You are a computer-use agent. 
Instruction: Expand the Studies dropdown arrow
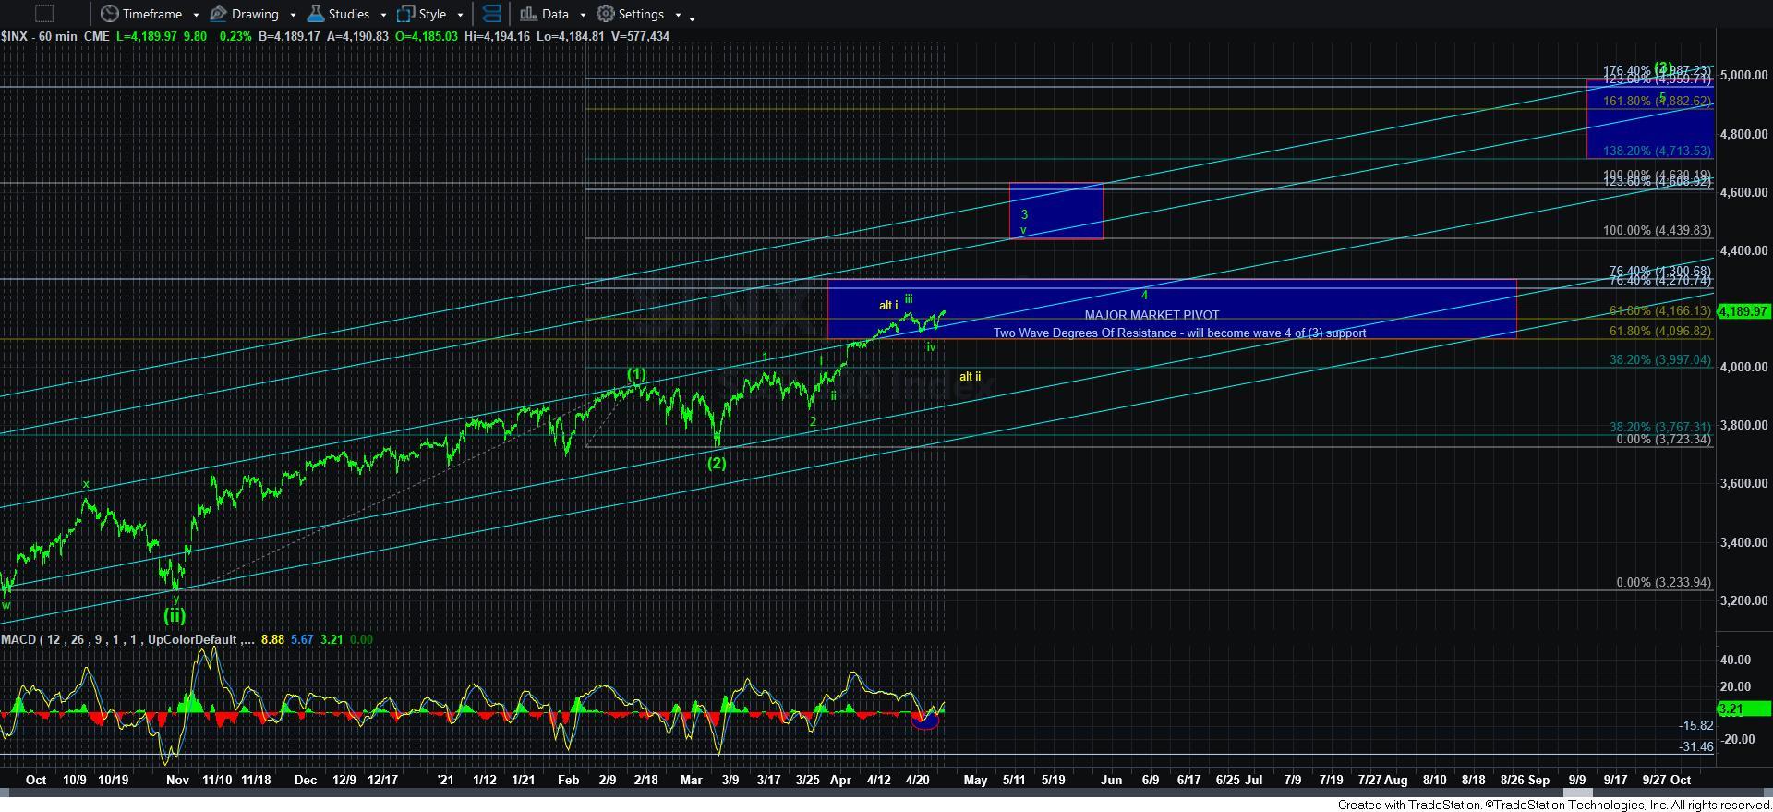(383, 15)
